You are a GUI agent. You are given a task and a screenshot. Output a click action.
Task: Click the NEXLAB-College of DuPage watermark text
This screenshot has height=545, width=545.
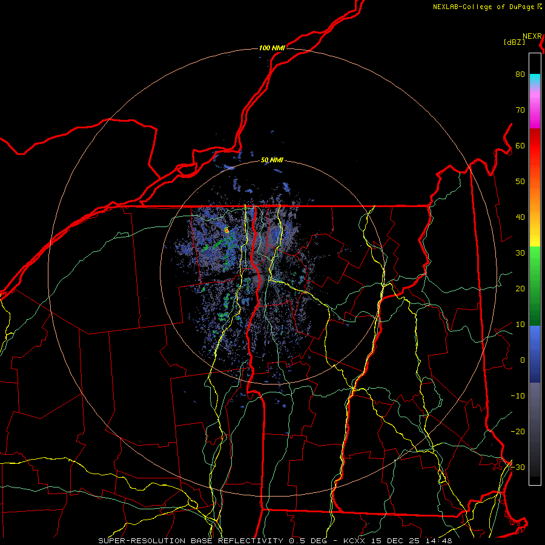click(x=484, y=7)
